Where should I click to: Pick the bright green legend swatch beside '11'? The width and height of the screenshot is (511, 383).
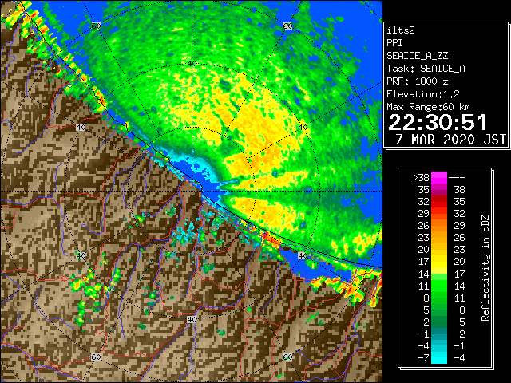439,286
